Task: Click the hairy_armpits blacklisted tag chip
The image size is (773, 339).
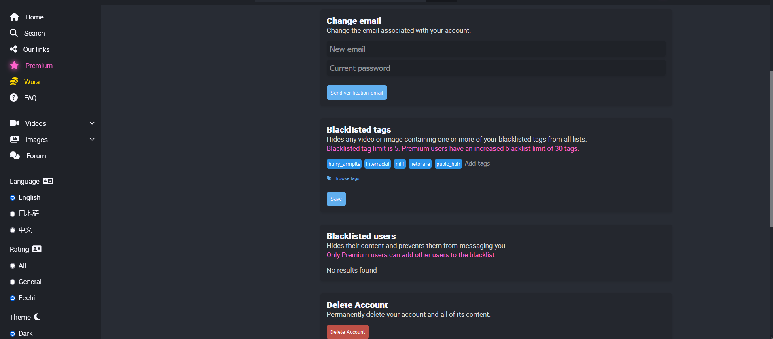Action: click(344, 164)
